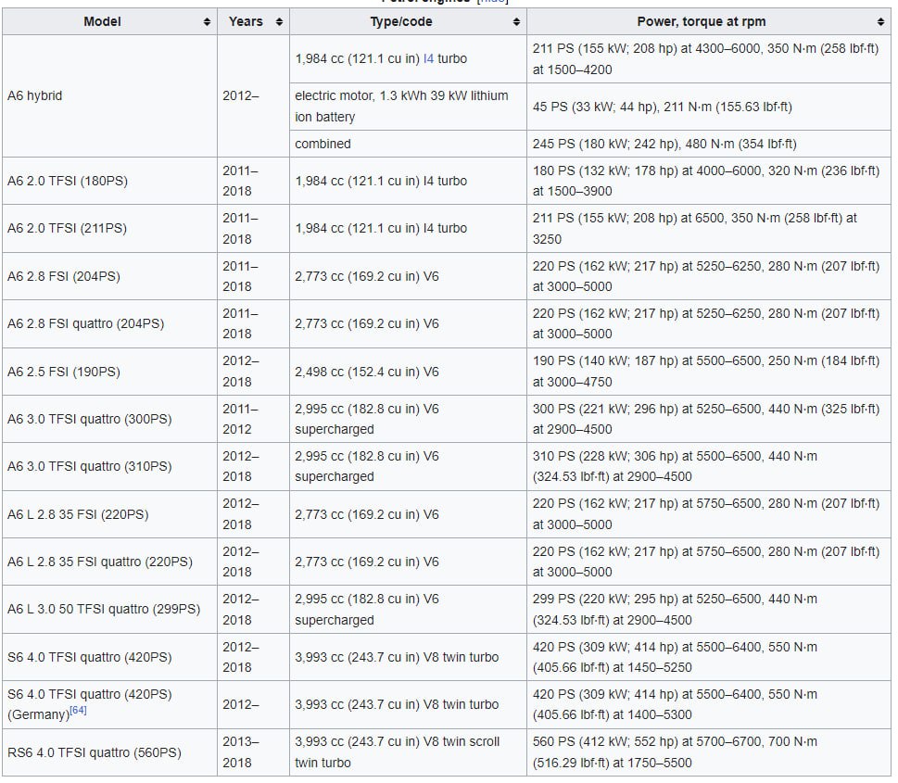Select A6 L 3.0 50 TFSI quattro (299PS) cell
Image resolution: width=898 pixels, height=783 pixels.
coord(109,609)
